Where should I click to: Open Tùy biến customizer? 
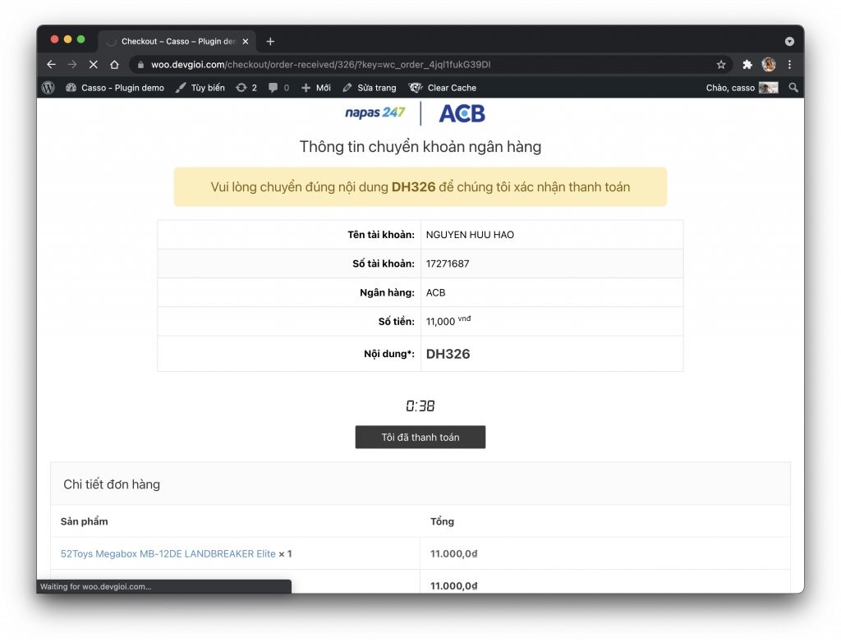coord(200,87)
